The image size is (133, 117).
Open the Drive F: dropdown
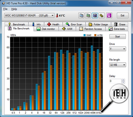(118, 49)
